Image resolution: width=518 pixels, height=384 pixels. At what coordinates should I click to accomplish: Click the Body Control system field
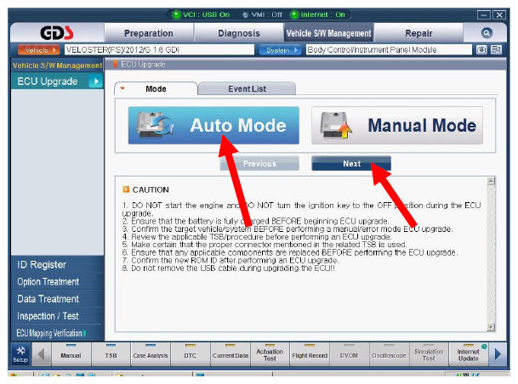click(x=389, y=50)
